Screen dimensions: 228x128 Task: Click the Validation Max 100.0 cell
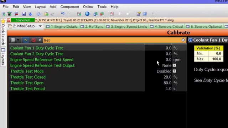(x=216, y=59)
